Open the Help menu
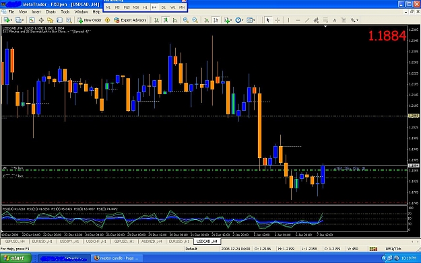This screenshot has height=263, width=421. tap(96, 12)
